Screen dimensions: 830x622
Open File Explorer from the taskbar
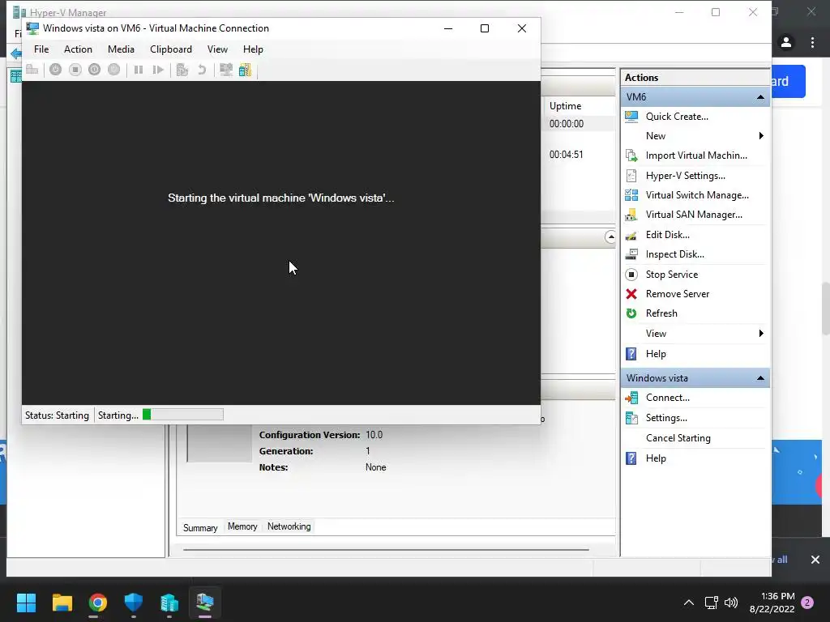tap(62, 603)
